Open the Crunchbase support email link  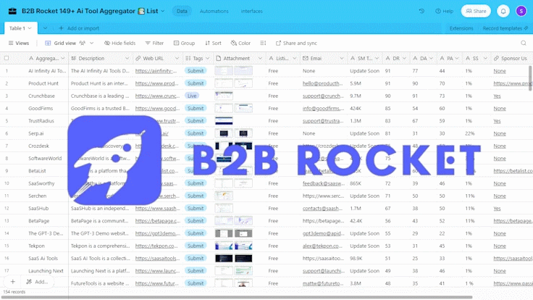(x=323, y=96)
